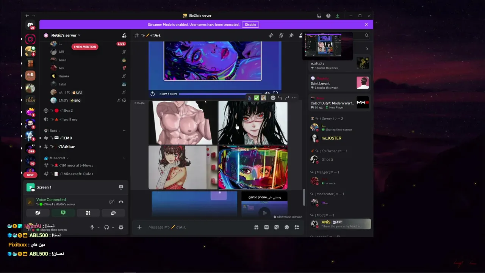Replay the video with the restart button
Viewport: 485px width, 273px height.
(x=153, y=94)
